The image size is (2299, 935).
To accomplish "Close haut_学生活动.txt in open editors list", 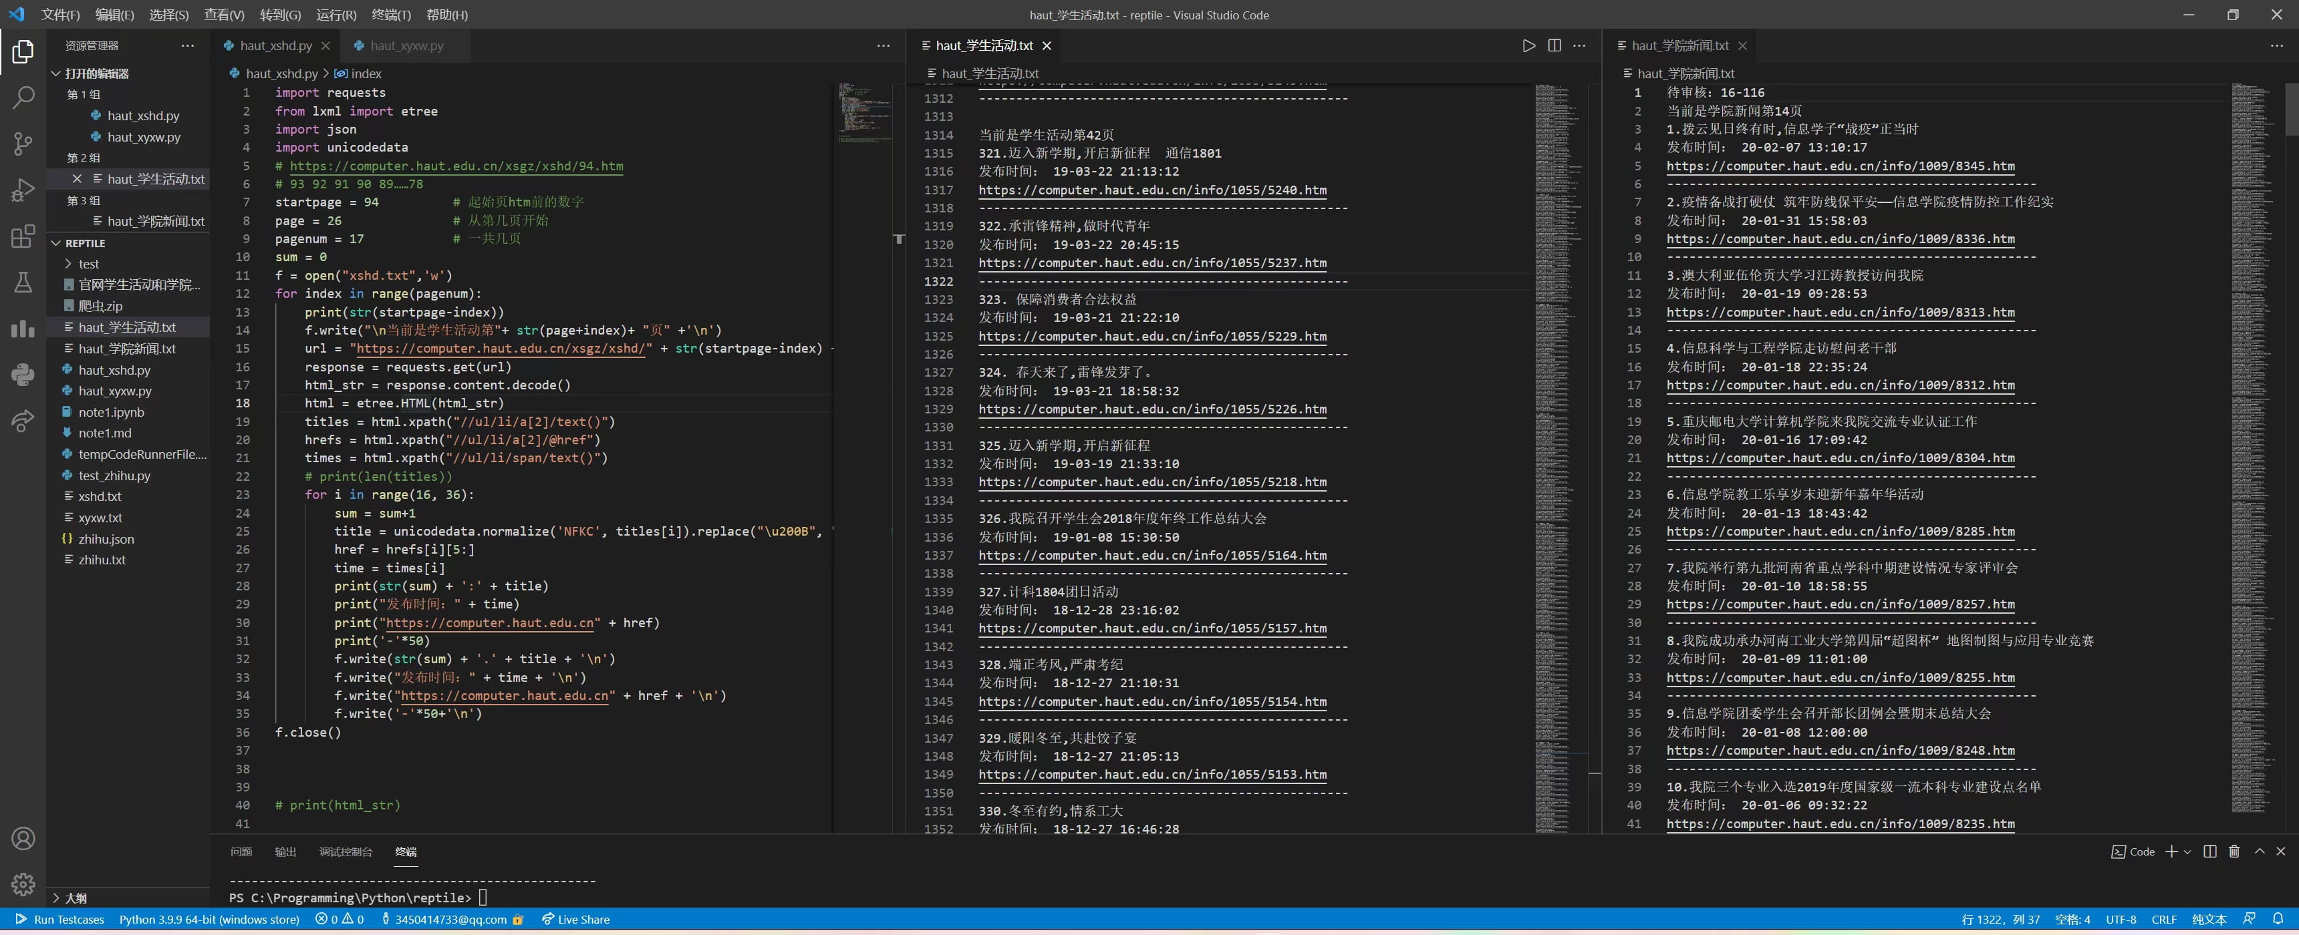I will tap(77, 178).
